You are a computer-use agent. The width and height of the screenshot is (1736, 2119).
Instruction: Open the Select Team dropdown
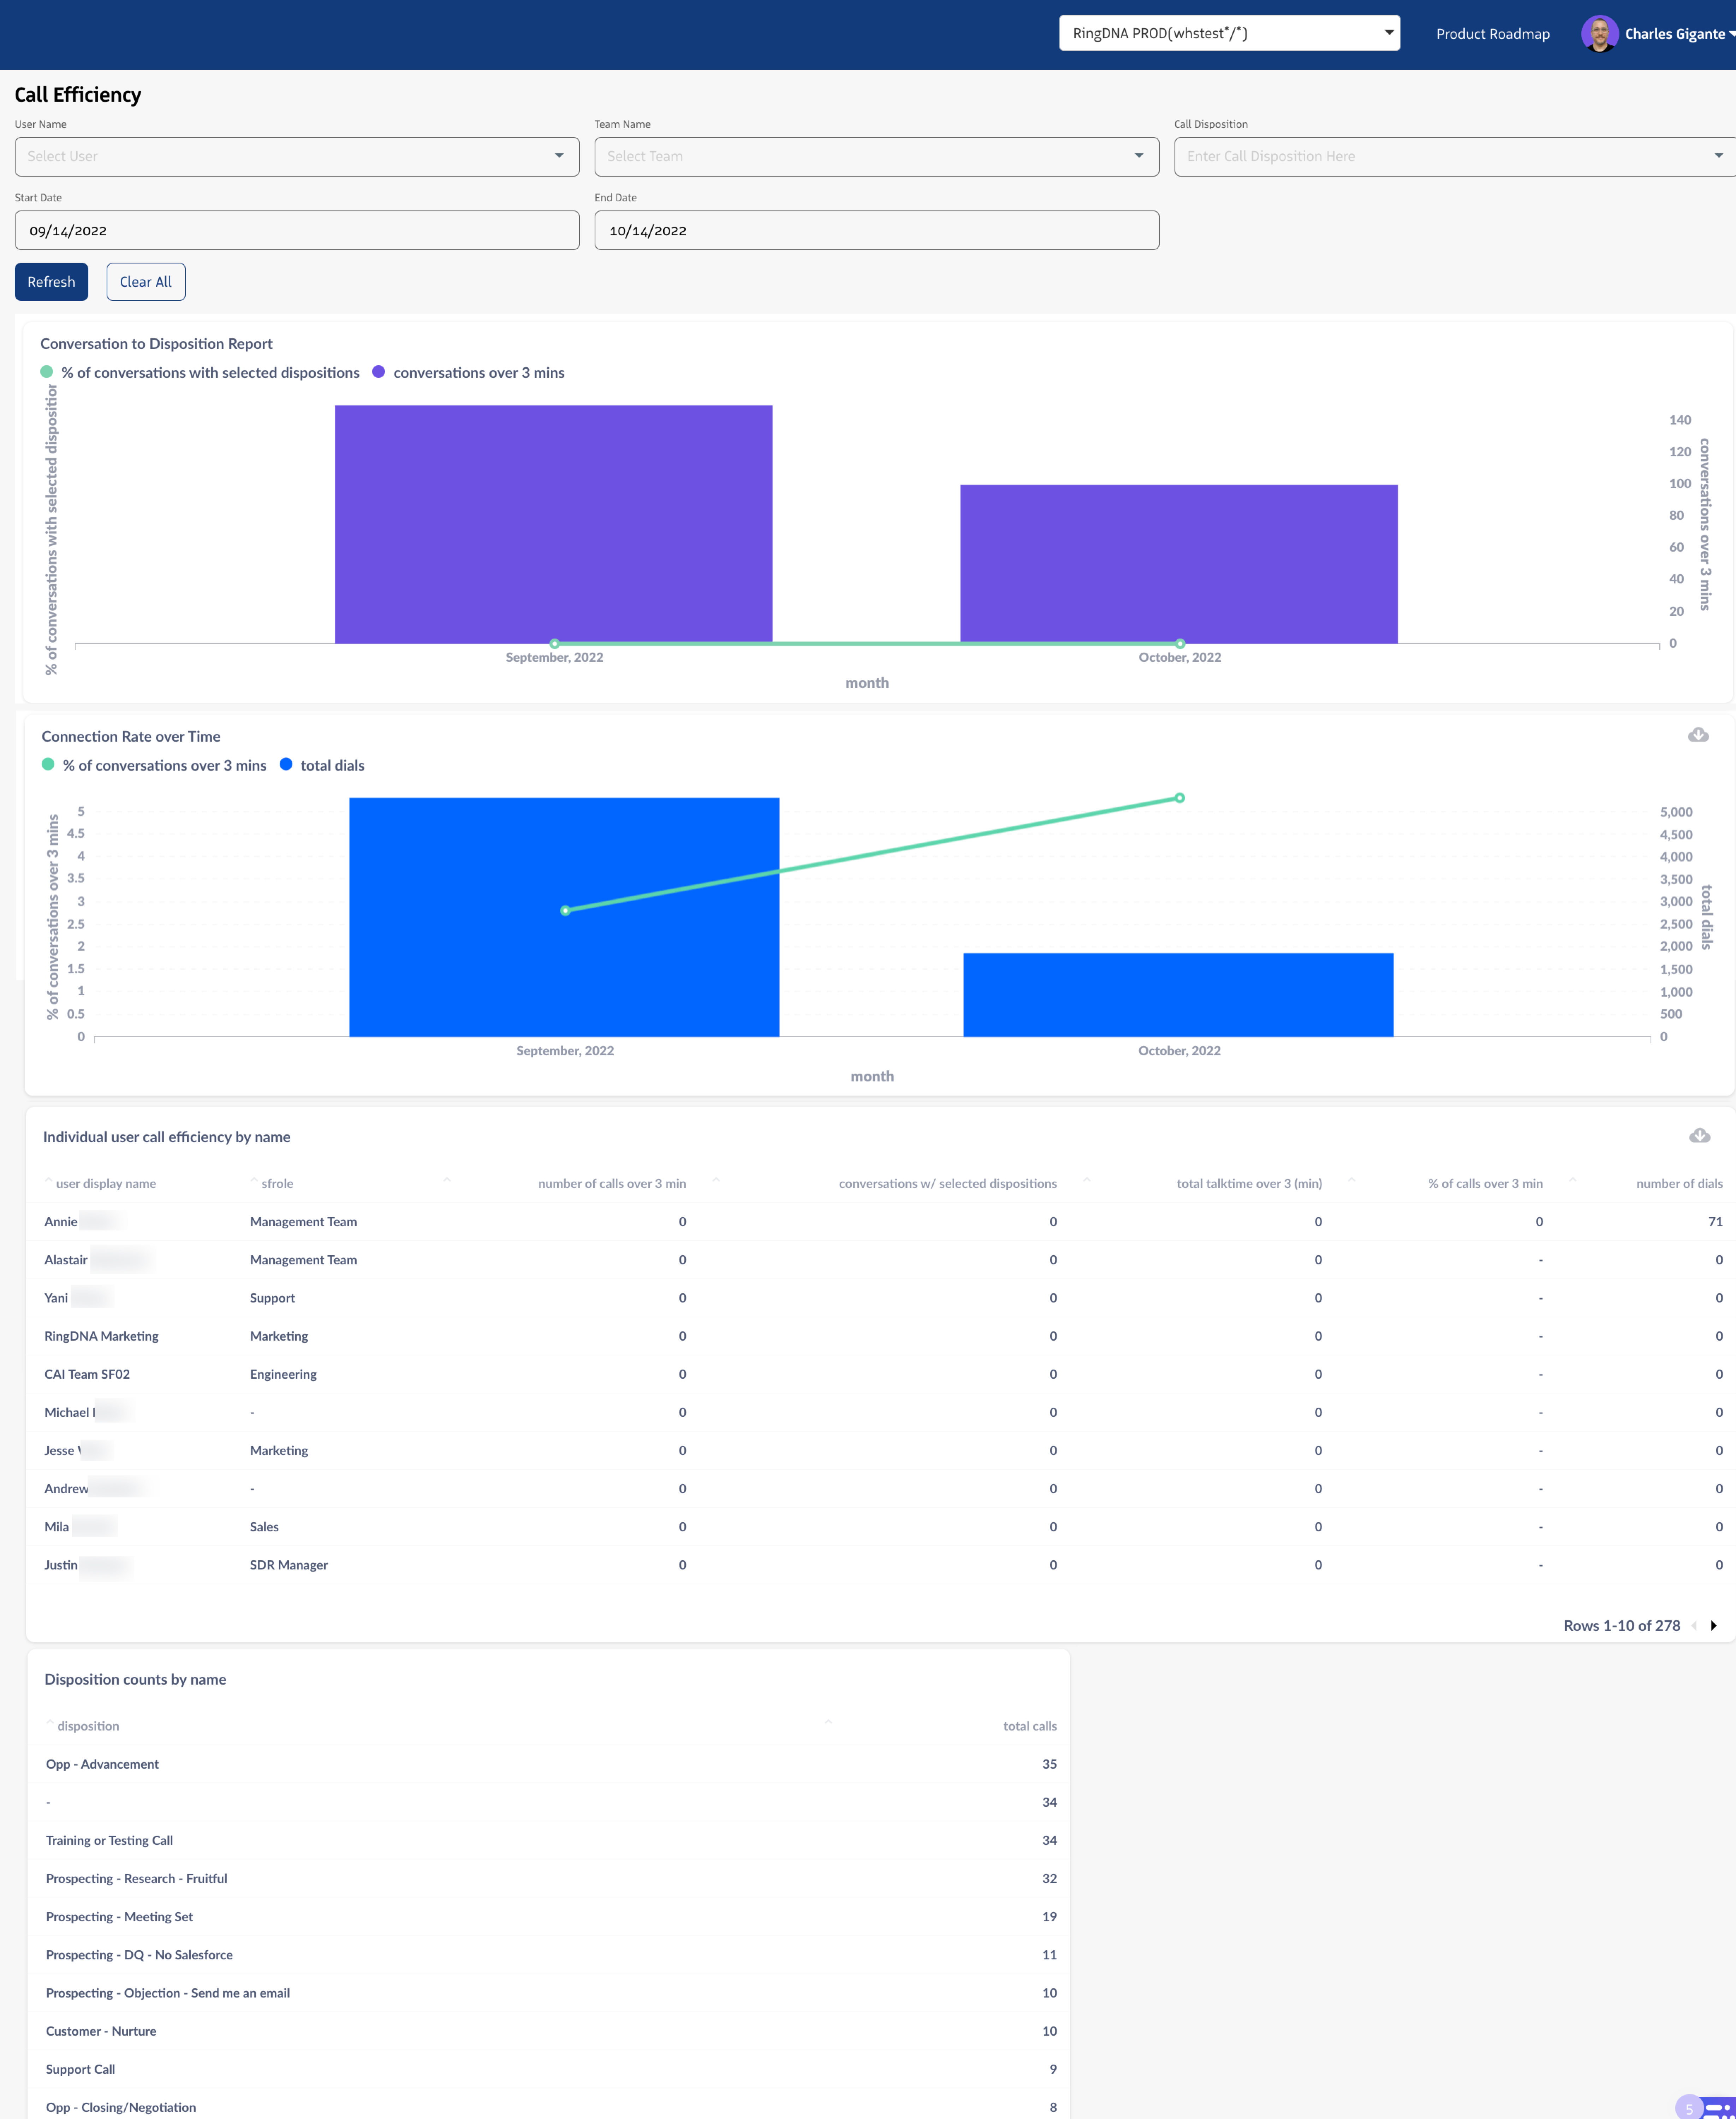point(876,157)
